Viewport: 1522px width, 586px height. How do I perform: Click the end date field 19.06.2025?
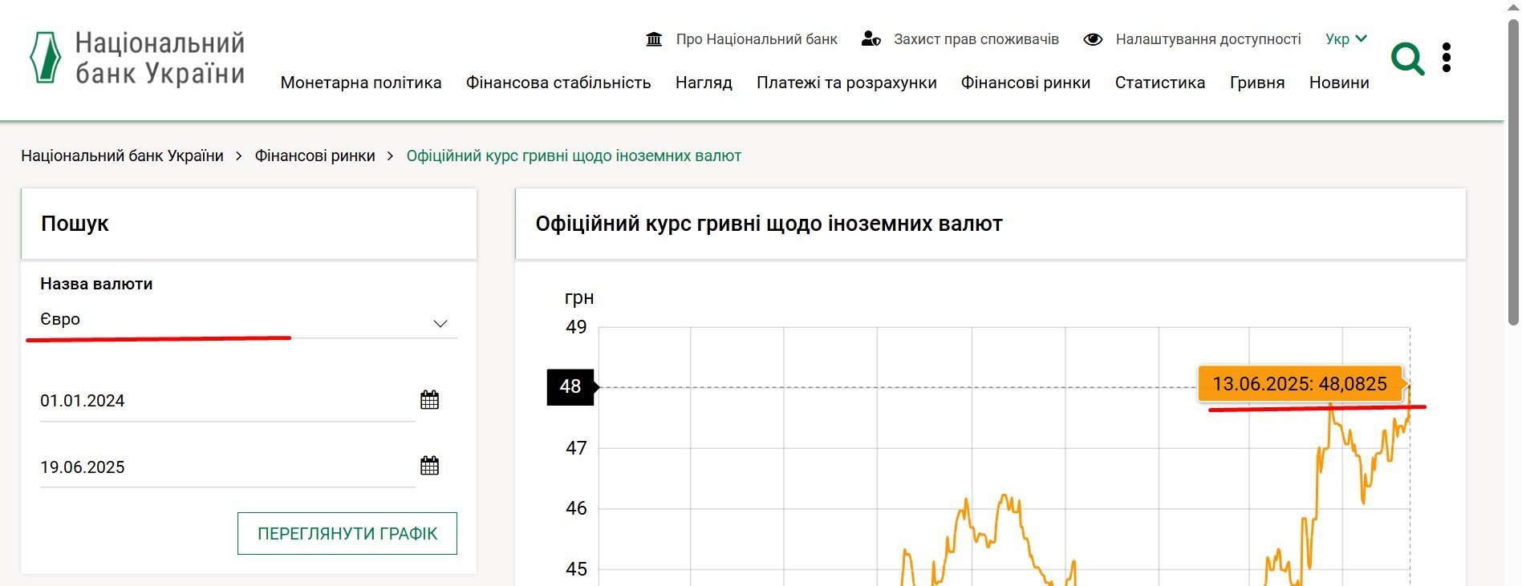coord(228,467)
